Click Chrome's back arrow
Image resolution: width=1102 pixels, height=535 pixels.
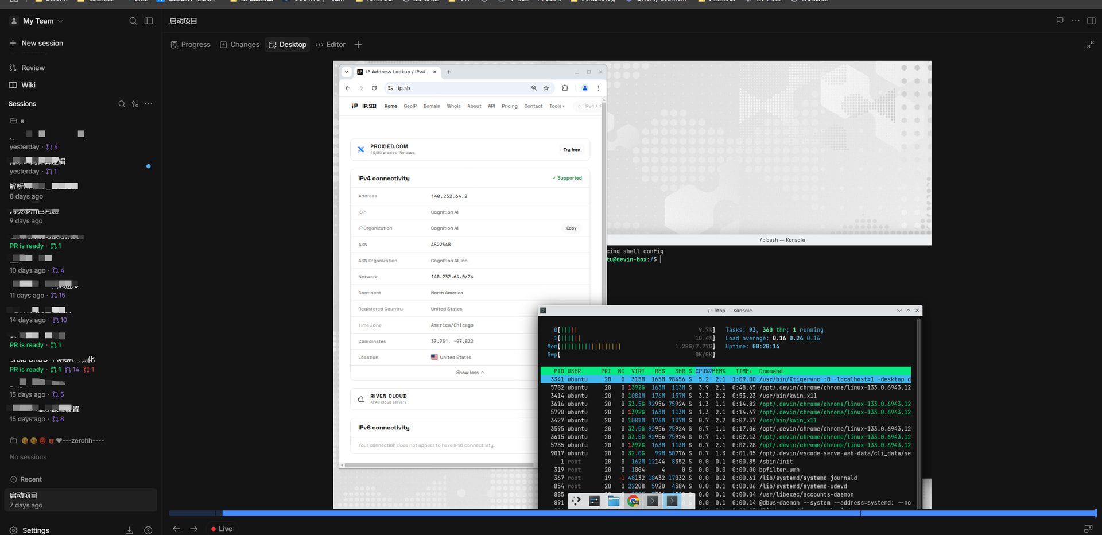(347, 88)
